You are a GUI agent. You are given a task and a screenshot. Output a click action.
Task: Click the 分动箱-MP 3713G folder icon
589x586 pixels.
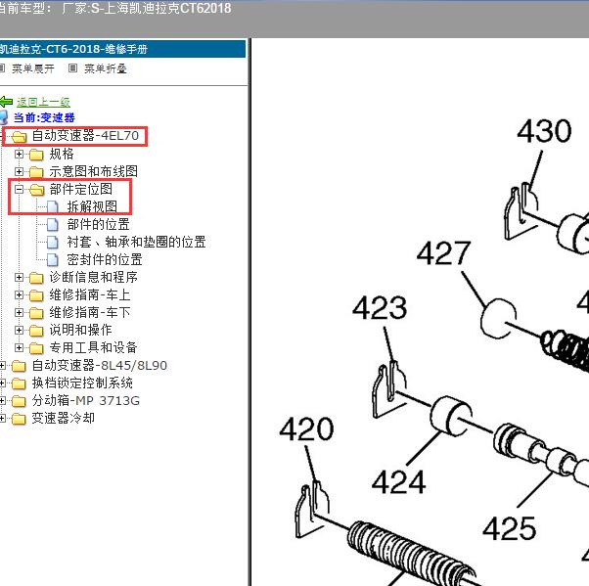[x=19, y=401]
